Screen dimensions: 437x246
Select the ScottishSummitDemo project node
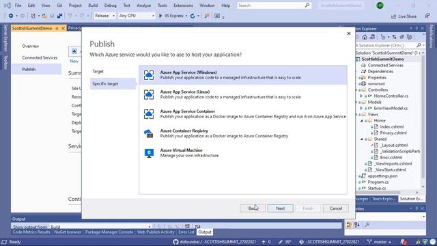click(382, 59)
